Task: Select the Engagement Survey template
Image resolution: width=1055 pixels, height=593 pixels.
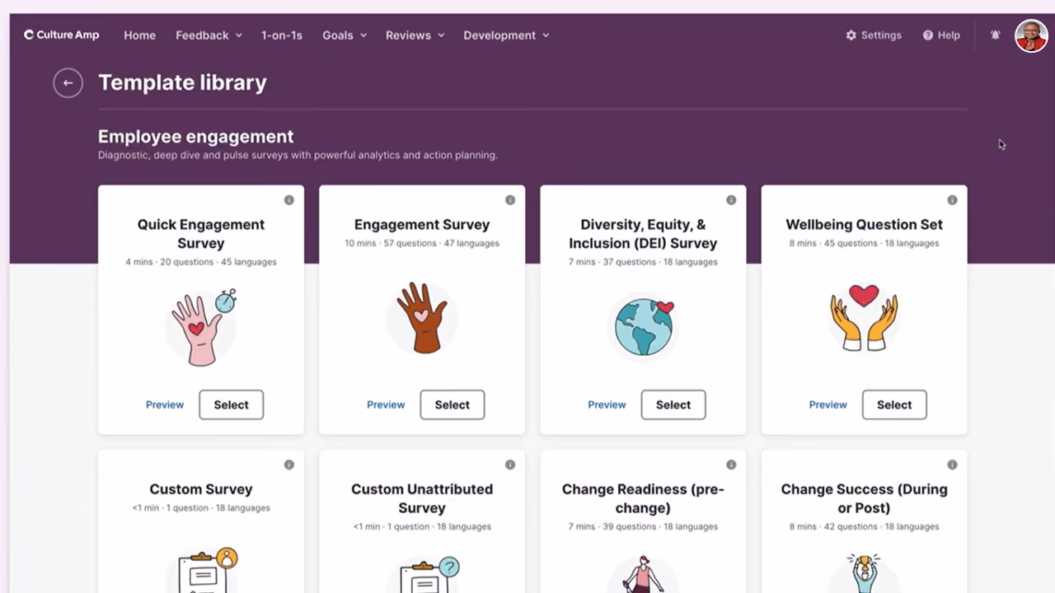Action: (x=452, y=404)
